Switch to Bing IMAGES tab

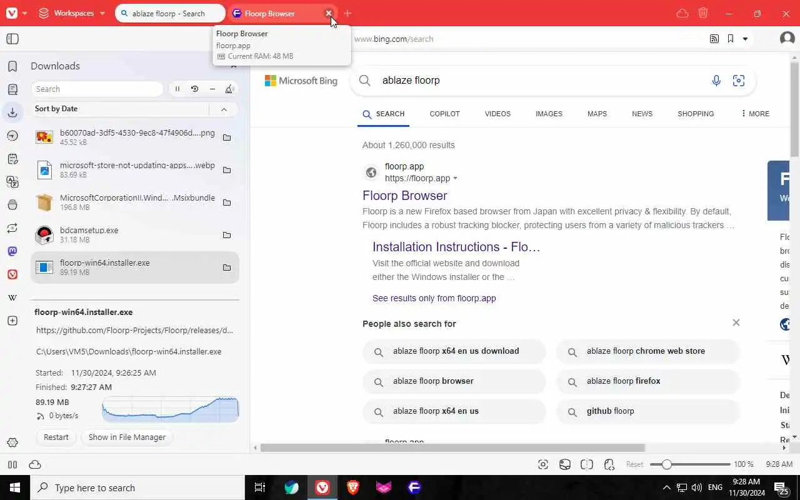pos(549,114)
